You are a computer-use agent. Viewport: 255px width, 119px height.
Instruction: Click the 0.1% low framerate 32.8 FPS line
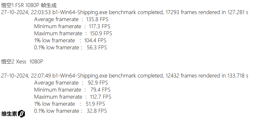70,111
